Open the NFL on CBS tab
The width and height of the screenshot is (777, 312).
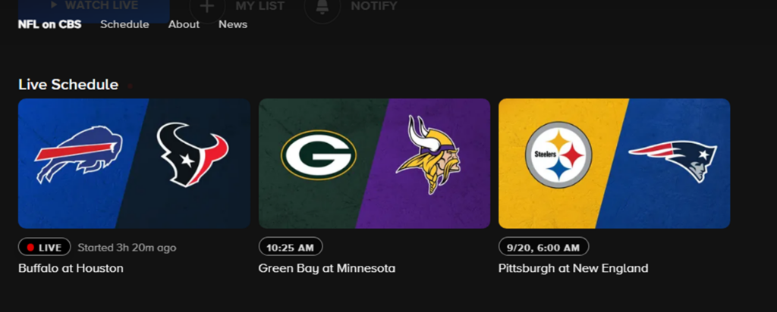[49, 24]
